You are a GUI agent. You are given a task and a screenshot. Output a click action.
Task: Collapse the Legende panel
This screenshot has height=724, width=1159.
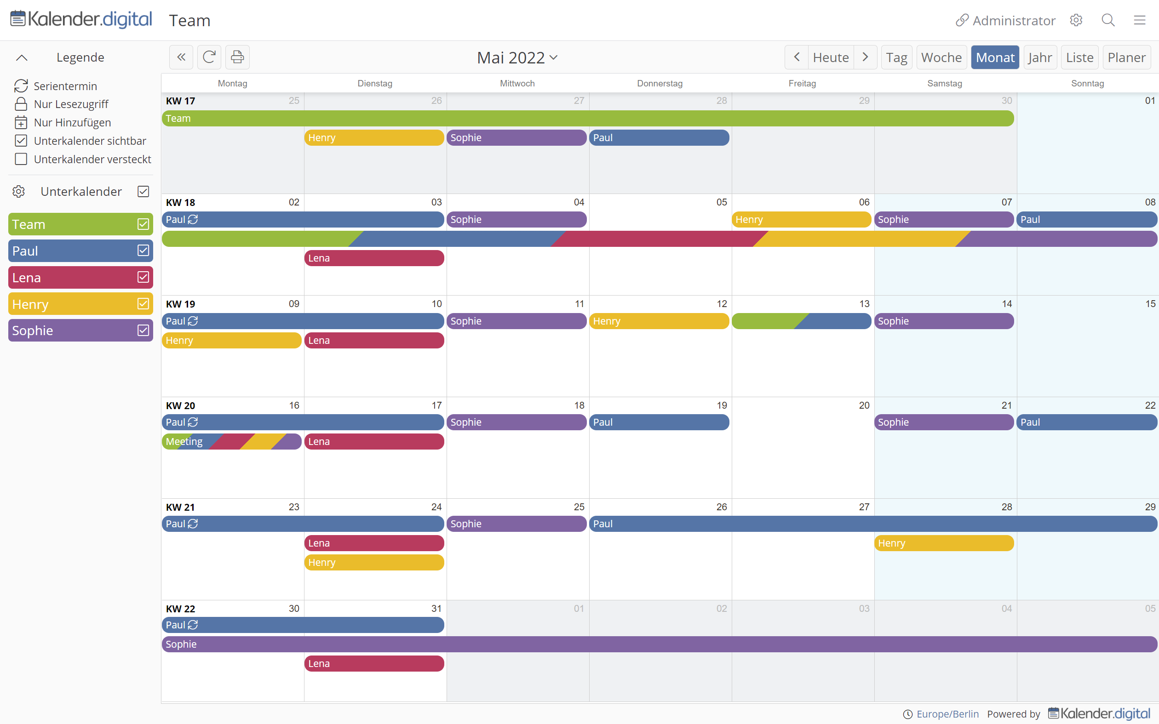21,57
